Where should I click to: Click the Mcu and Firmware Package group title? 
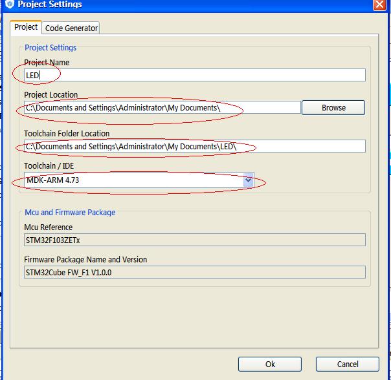coord(70,213)
